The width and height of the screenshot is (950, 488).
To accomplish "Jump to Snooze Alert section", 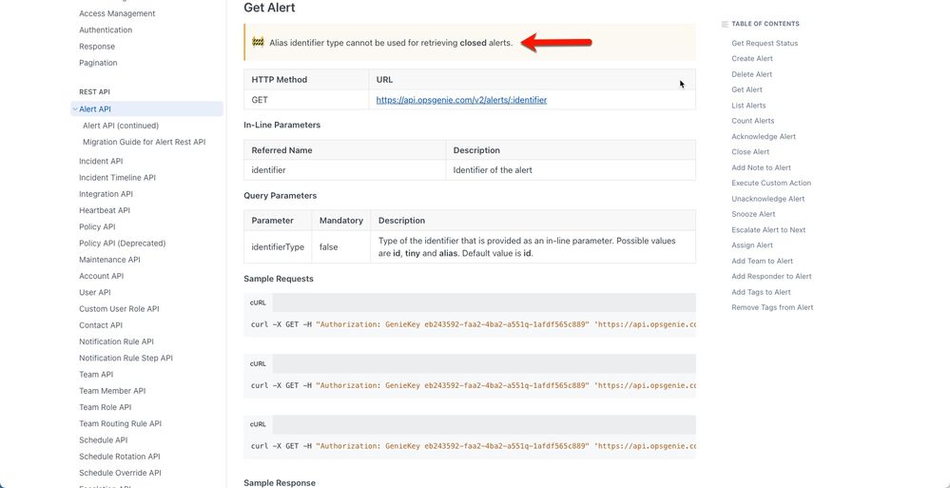I will tap(753, 214).
